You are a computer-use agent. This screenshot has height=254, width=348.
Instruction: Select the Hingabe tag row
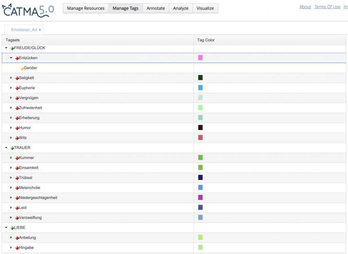(174, 248)
